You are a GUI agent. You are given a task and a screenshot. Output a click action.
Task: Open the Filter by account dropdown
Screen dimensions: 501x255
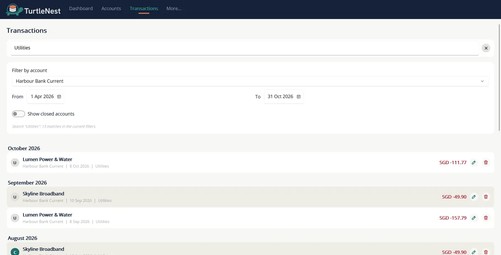pos(250,81)
